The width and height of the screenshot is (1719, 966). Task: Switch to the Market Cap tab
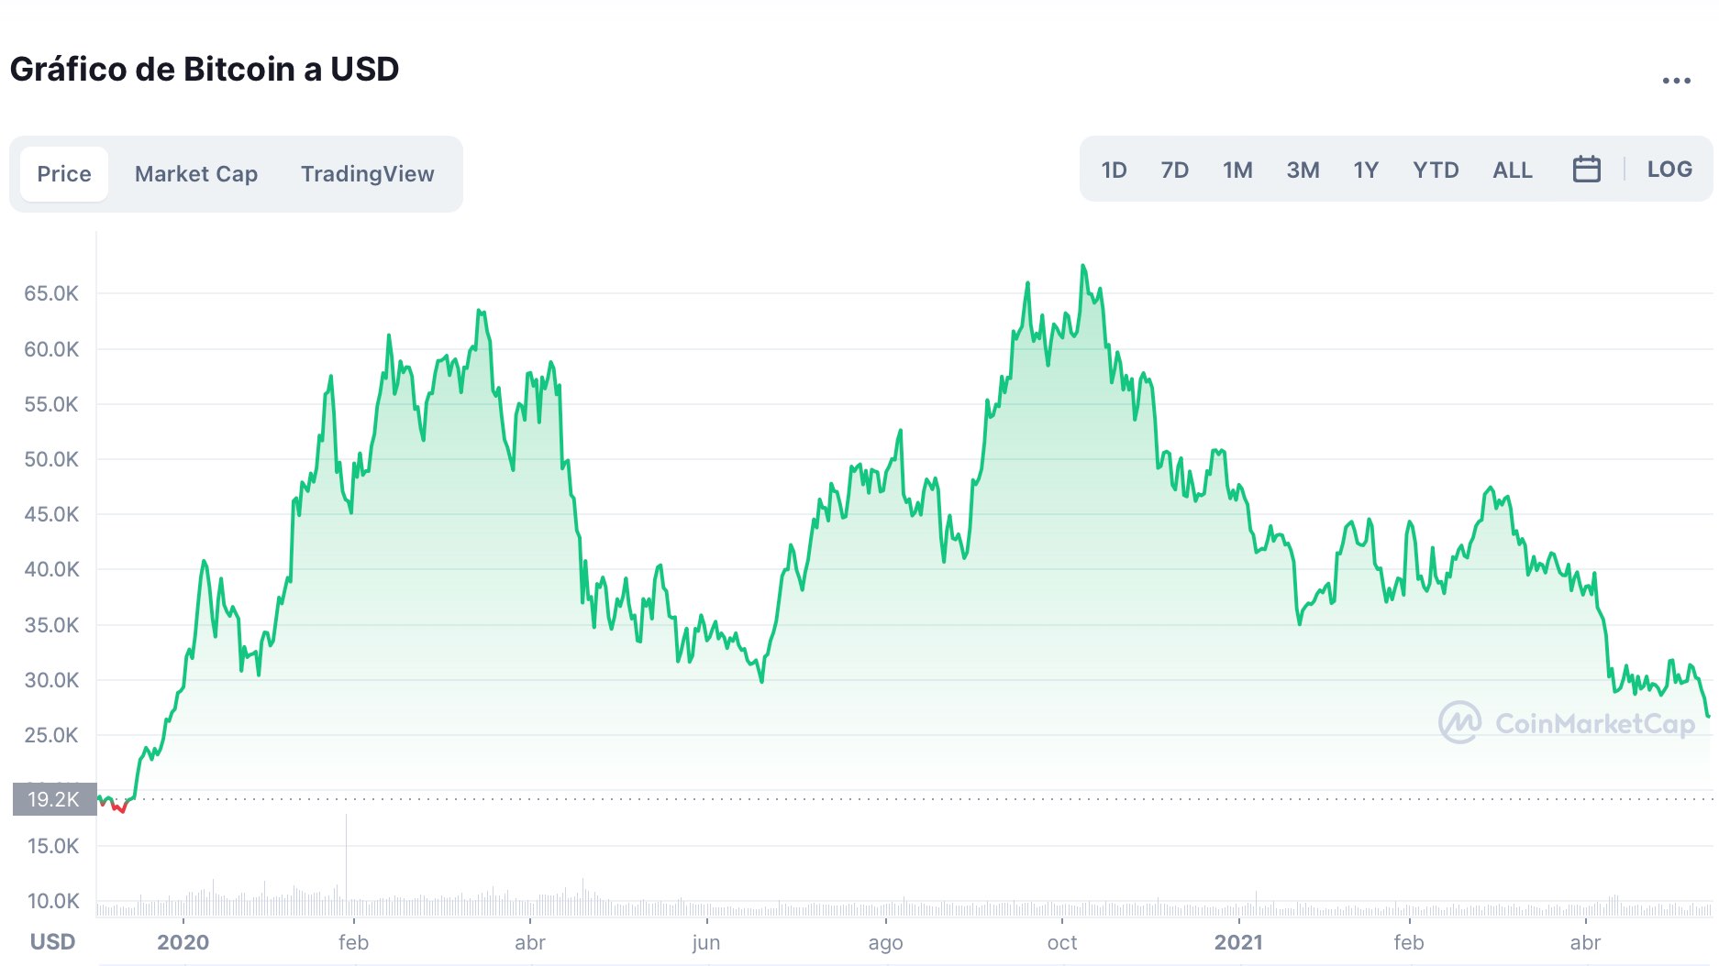click(196, 174)
